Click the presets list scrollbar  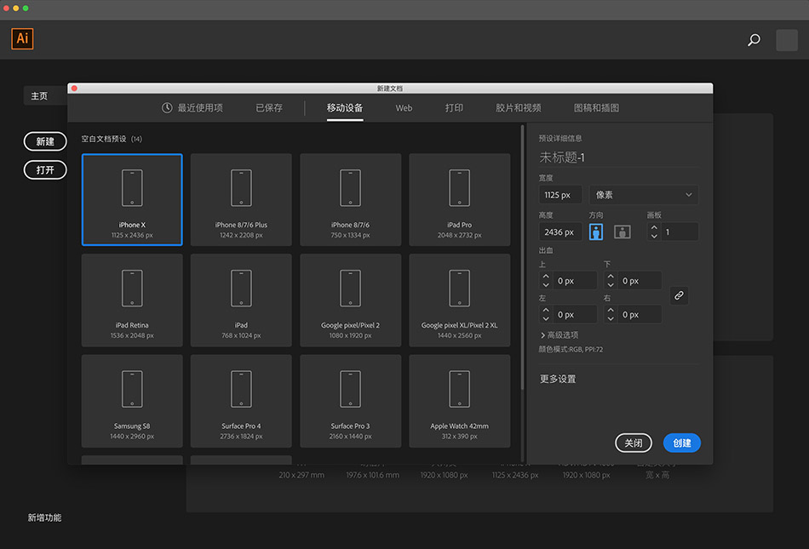pos(523,258)
